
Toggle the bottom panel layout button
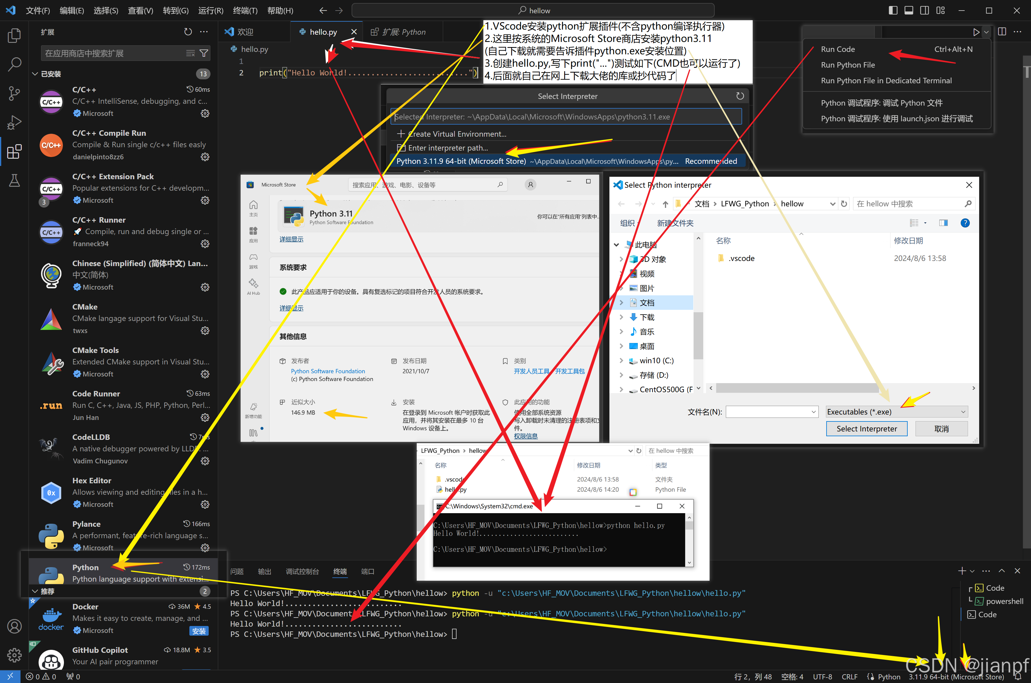click(909, 11)
